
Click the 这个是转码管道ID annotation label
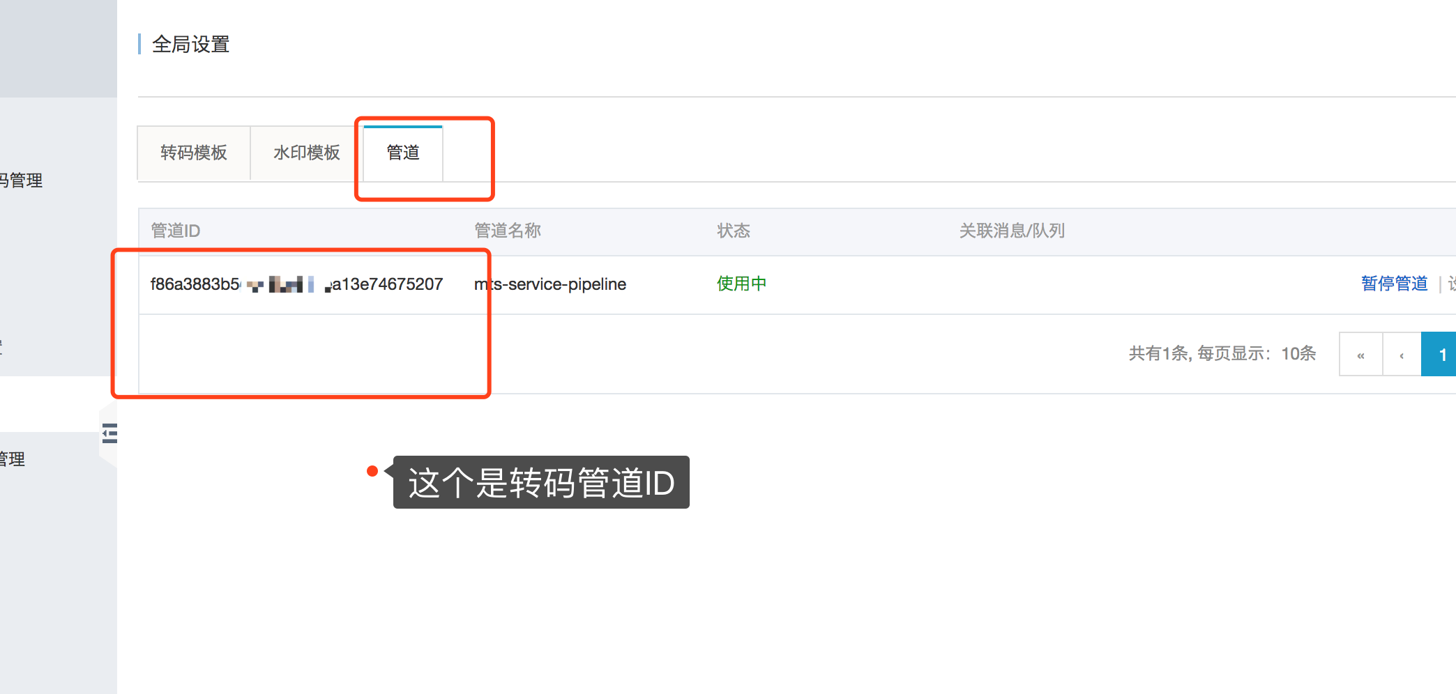point(541,482)
